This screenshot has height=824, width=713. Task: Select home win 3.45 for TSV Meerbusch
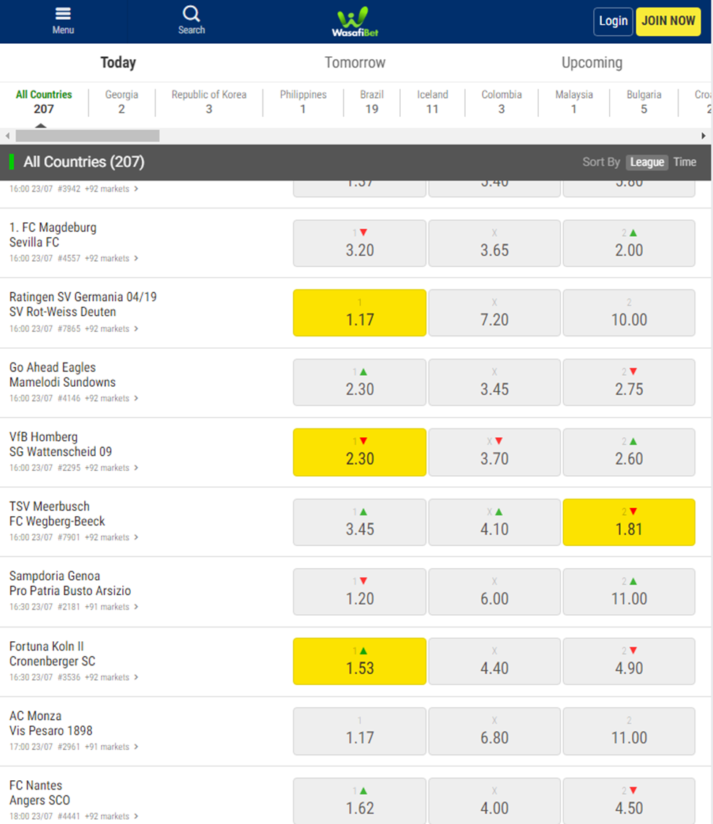359,522
